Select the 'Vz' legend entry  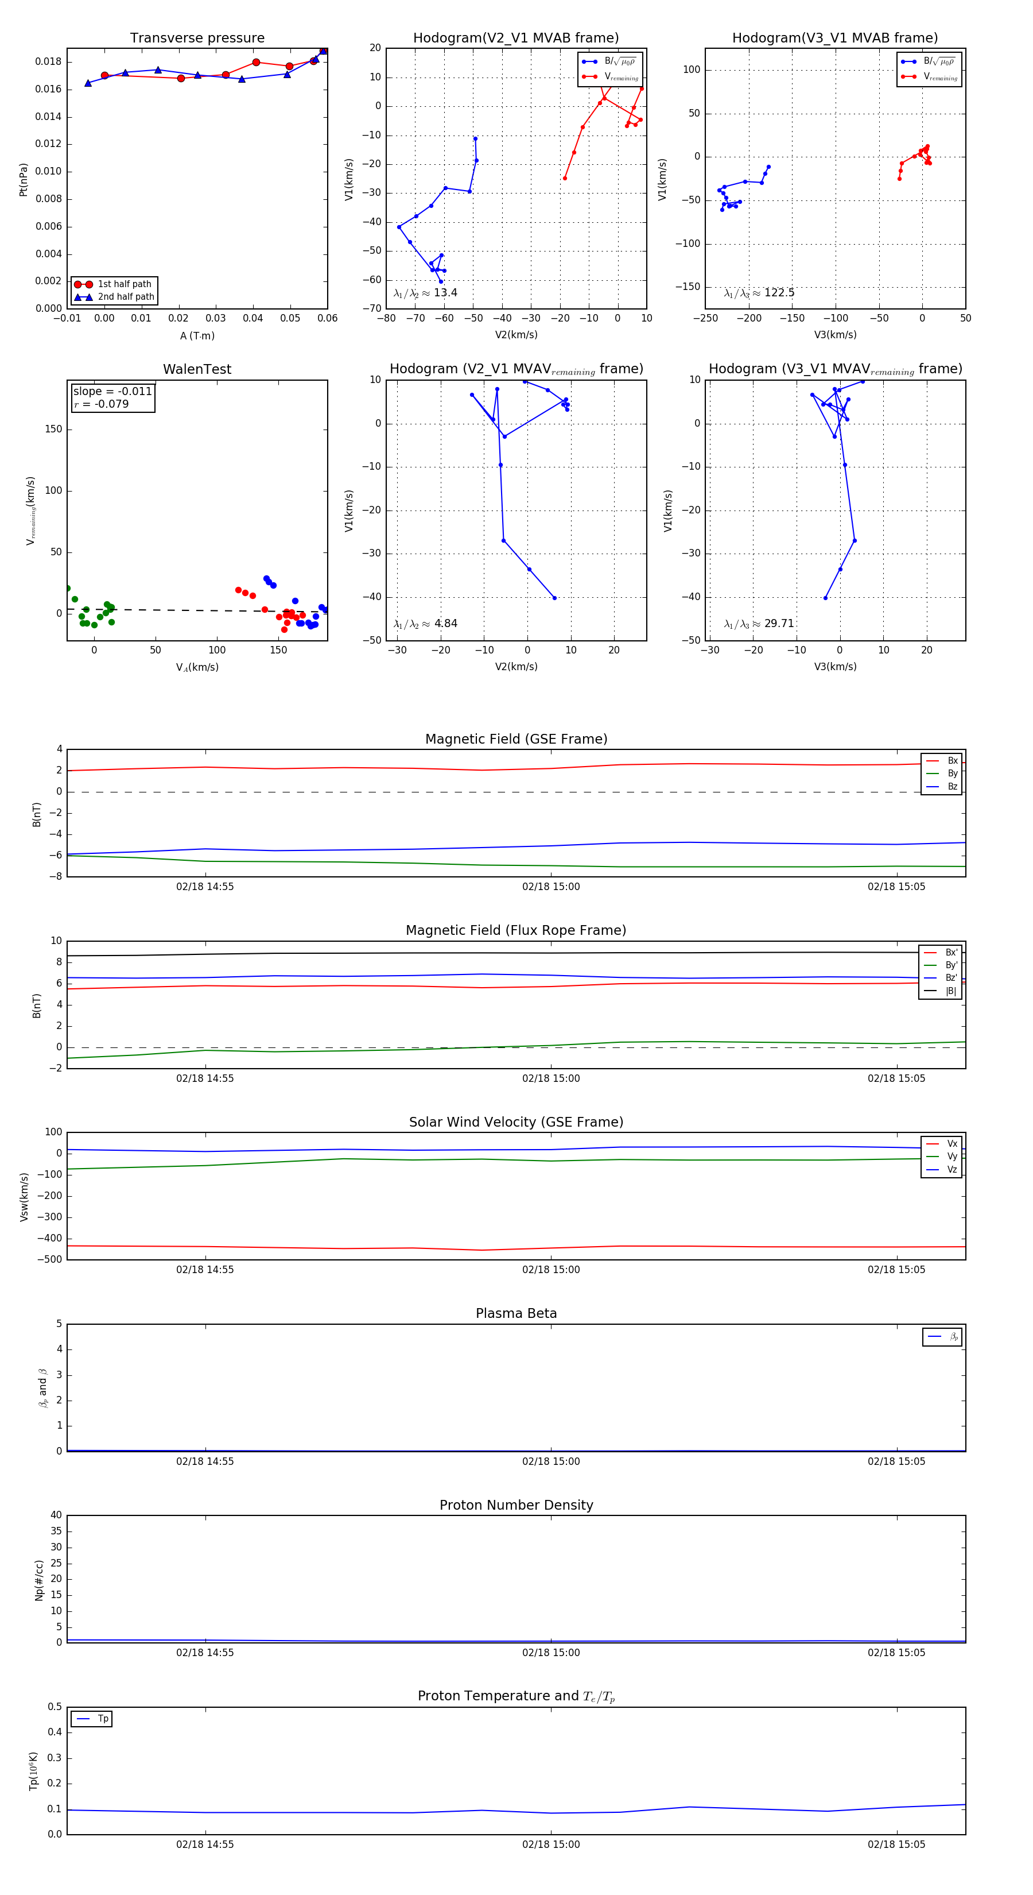942,1169
